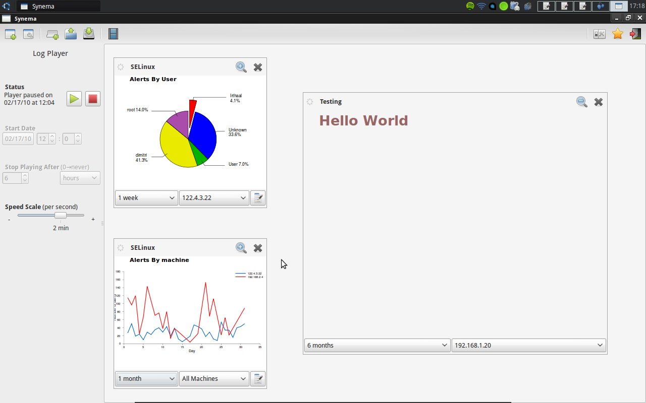This screenshot has height=403, width=646.
Task: Click the "Player paused on" status text
Action: (28, 95)
